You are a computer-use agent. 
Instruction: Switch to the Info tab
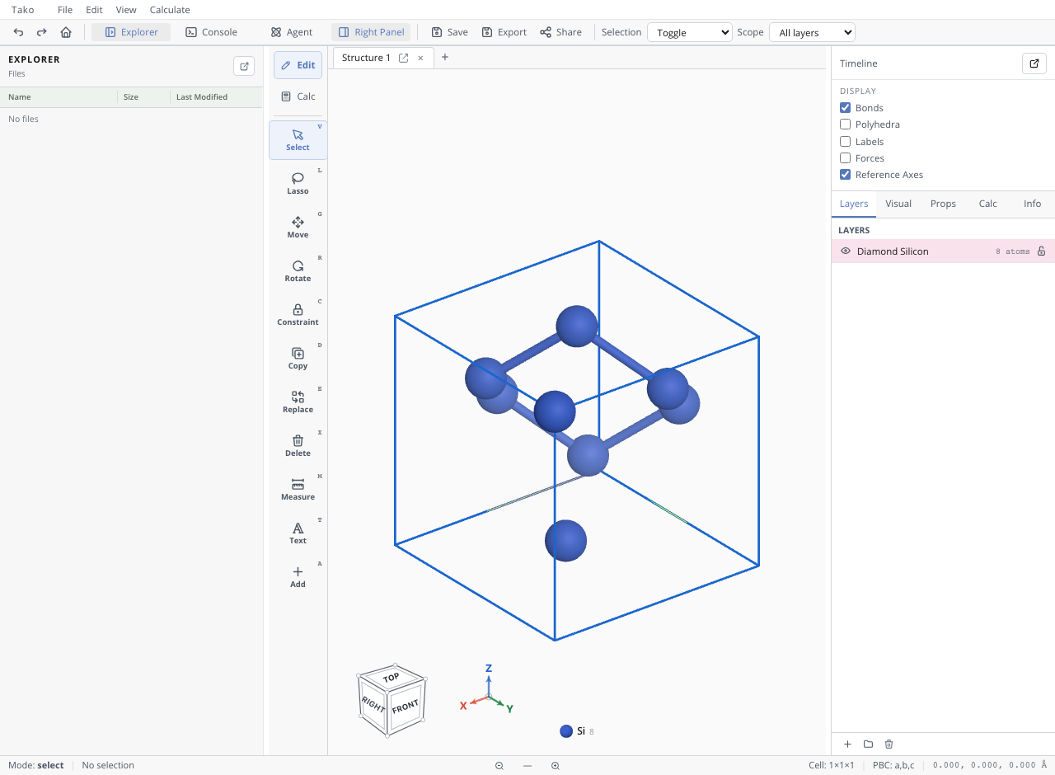[x=1032, y=204]
